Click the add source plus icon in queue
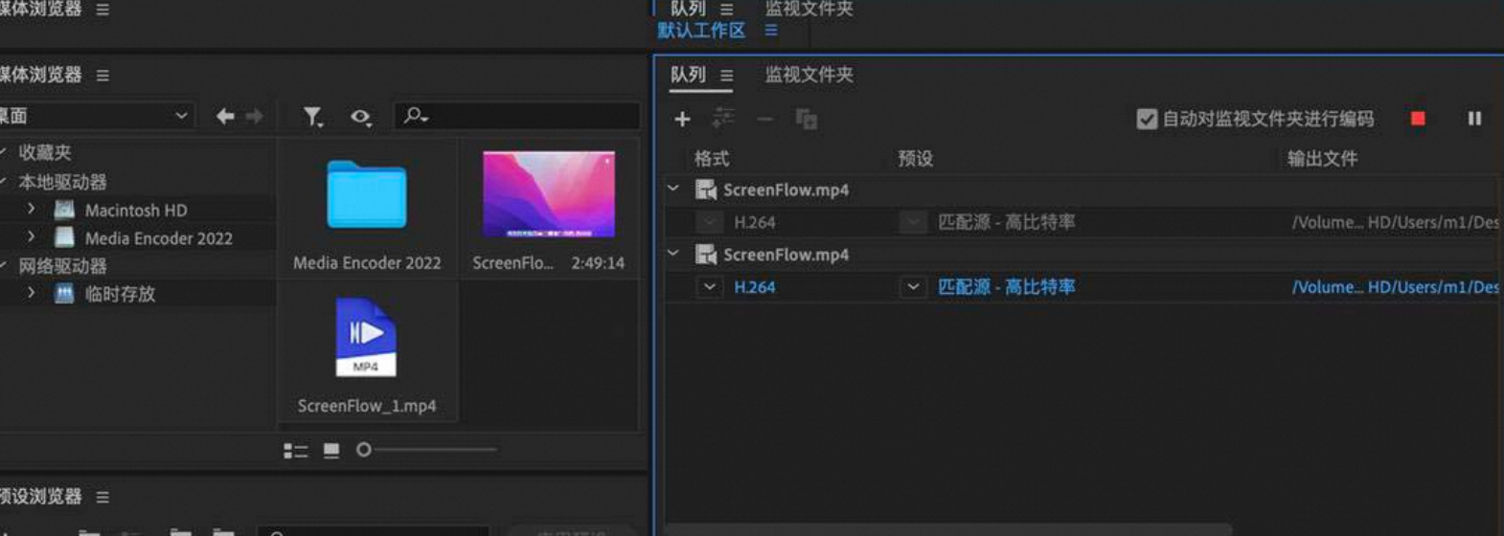This screenshot has height=536, width=1504. (x=682, y=120)
